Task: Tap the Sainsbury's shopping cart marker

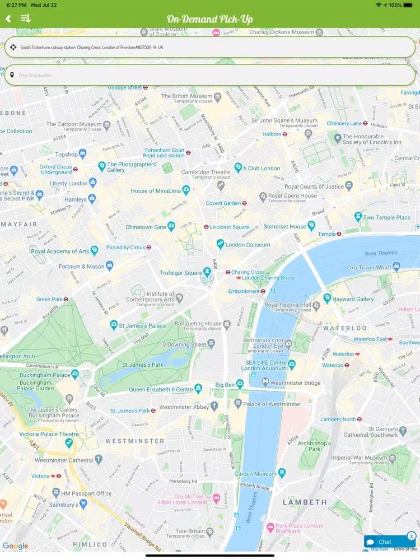Action: tap(83, 504)
